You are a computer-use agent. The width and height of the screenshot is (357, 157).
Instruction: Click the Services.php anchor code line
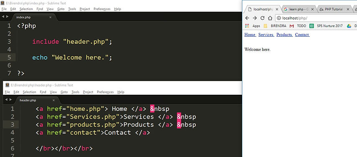(116, 117)
